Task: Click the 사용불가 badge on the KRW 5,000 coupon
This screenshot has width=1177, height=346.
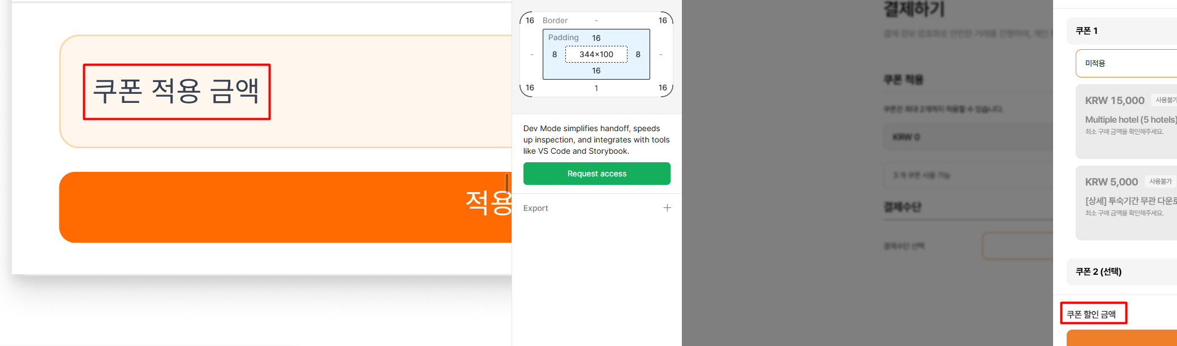Action: tap(1161, 181)
